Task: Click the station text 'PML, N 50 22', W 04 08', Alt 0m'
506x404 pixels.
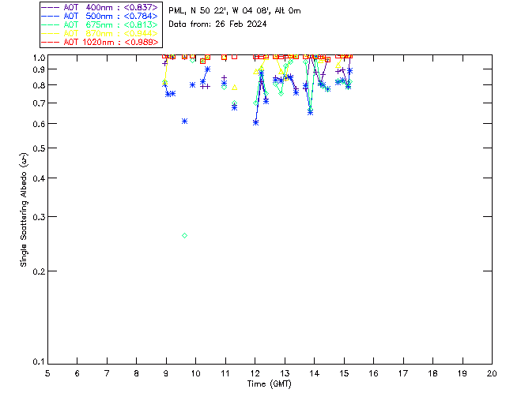Action: [x=235, y=10]
